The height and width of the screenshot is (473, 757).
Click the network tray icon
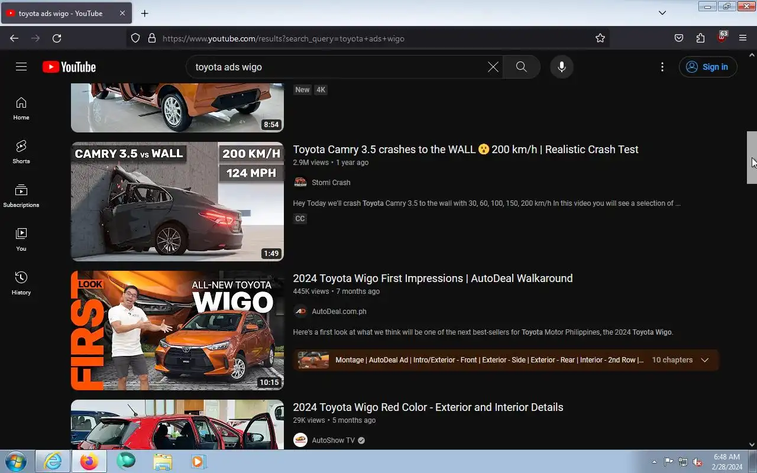683,462
